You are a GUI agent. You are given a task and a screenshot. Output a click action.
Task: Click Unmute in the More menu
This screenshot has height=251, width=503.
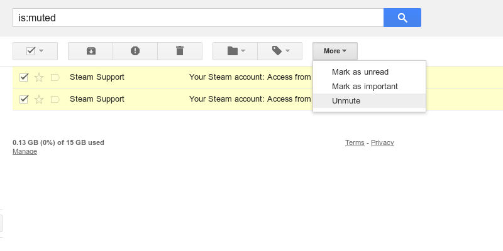coord(346,101)
